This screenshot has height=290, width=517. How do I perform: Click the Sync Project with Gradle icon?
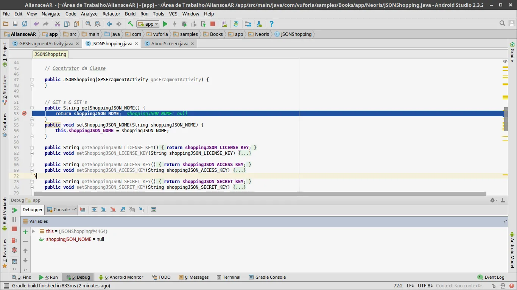pyautogui.click(x=236, y=24)
